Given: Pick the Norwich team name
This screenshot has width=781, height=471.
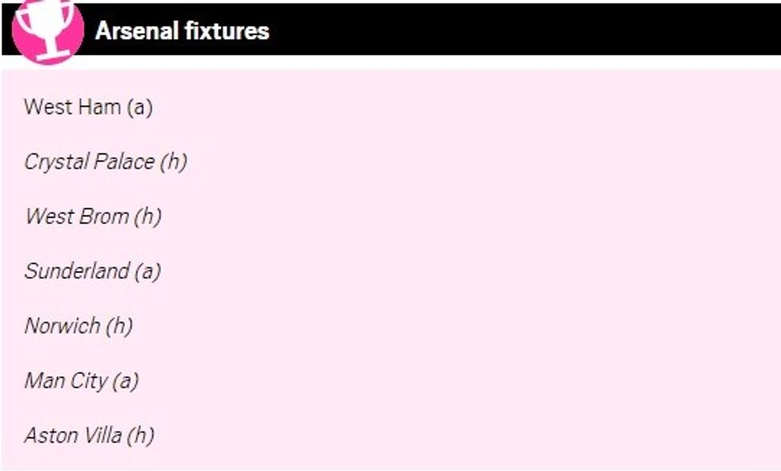Looking at the screenshot, I should (x=62, y=326).
